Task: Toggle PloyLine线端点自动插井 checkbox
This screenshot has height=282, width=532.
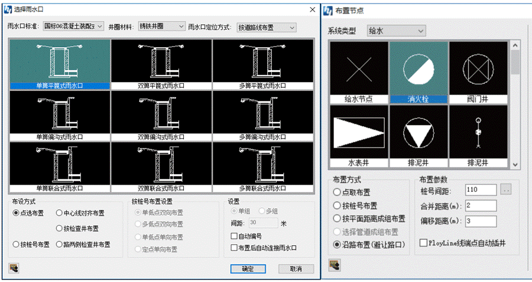Action: click(x=423, y=242)
